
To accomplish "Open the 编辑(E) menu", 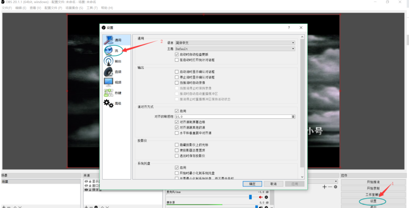I will point(20,8).
